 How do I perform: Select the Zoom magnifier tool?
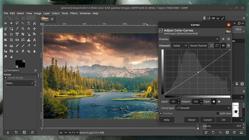click(x=23, y=29)
